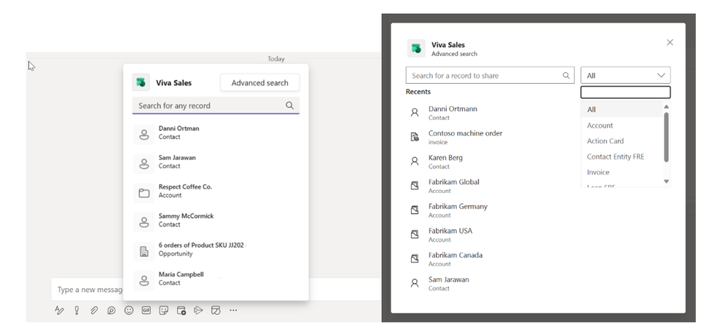
Task: Click the dropdown list scrollbar down arrow
Action: pyautogui.click(x=666, y=181)
